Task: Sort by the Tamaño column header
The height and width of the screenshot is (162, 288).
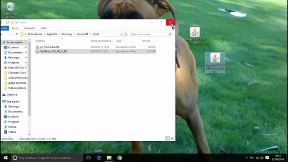Action: (x=146, y=41)
